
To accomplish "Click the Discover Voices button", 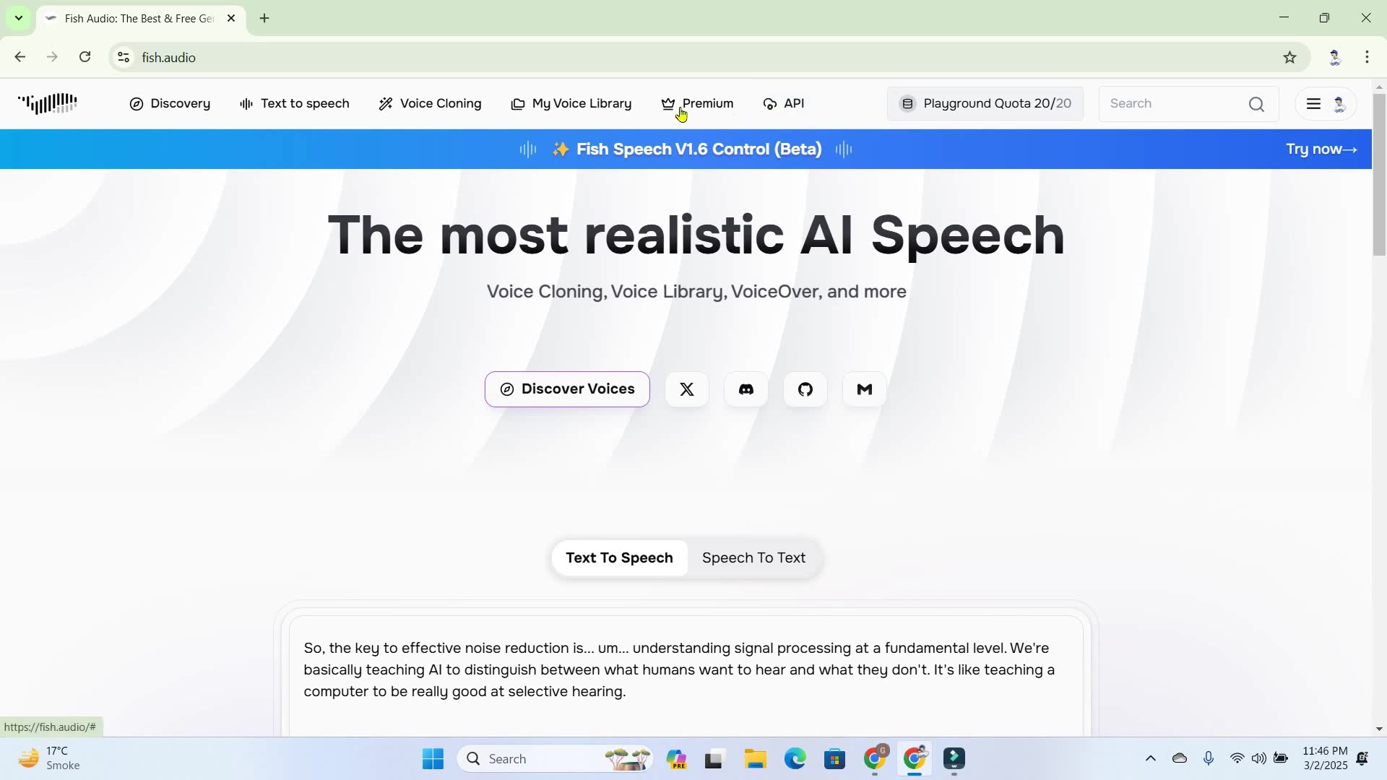I will (x=567, y=390).
